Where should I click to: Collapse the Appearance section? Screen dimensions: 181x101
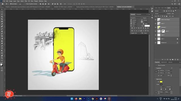pos(155,79)
